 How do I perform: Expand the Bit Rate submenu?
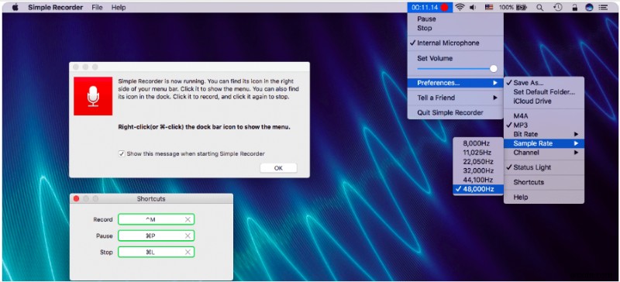(544, 134)
